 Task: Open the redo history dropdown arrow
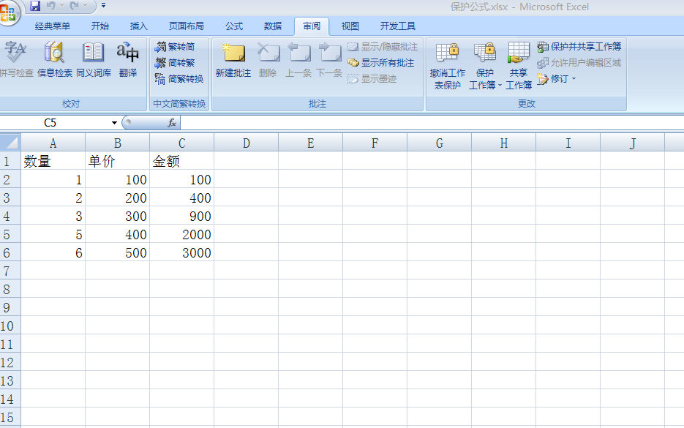point(85,6)
